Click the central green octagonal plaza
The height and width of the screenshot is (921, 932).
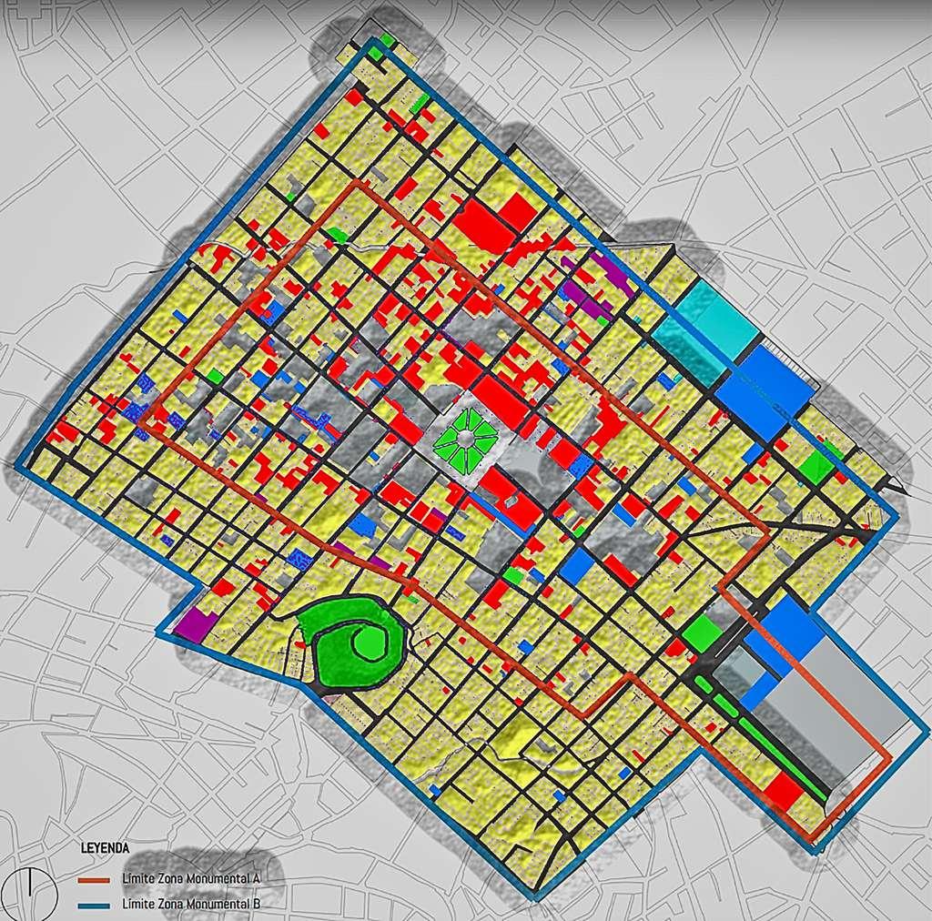(465, 440)
